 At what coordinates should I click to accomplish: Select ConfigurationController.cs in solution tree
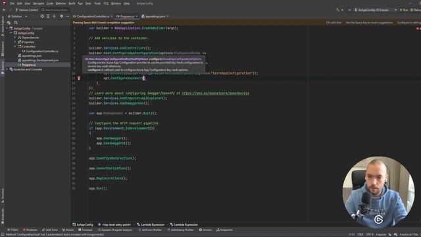point(40,51)
